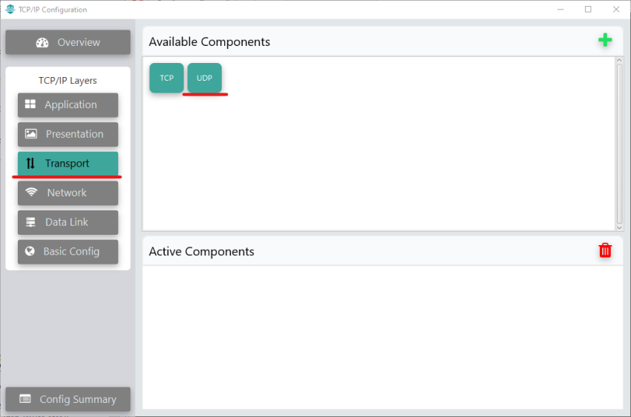Click the Basic Config globe icon

(30, 251)
